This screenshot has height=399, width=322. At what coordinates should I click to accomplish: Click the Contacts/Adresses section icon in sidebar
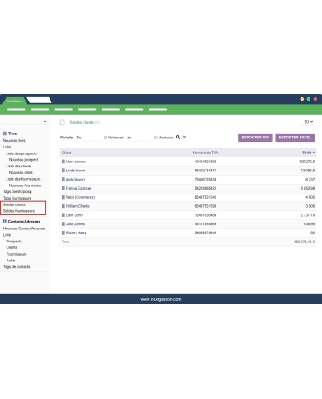[5, 222]
